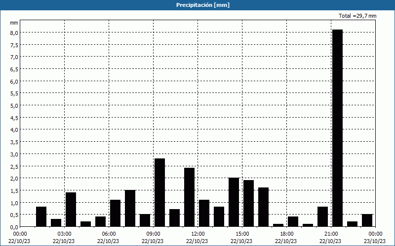Click the '21:00' time label
This screenshot has width=395, height=246.
click(331, 234)
